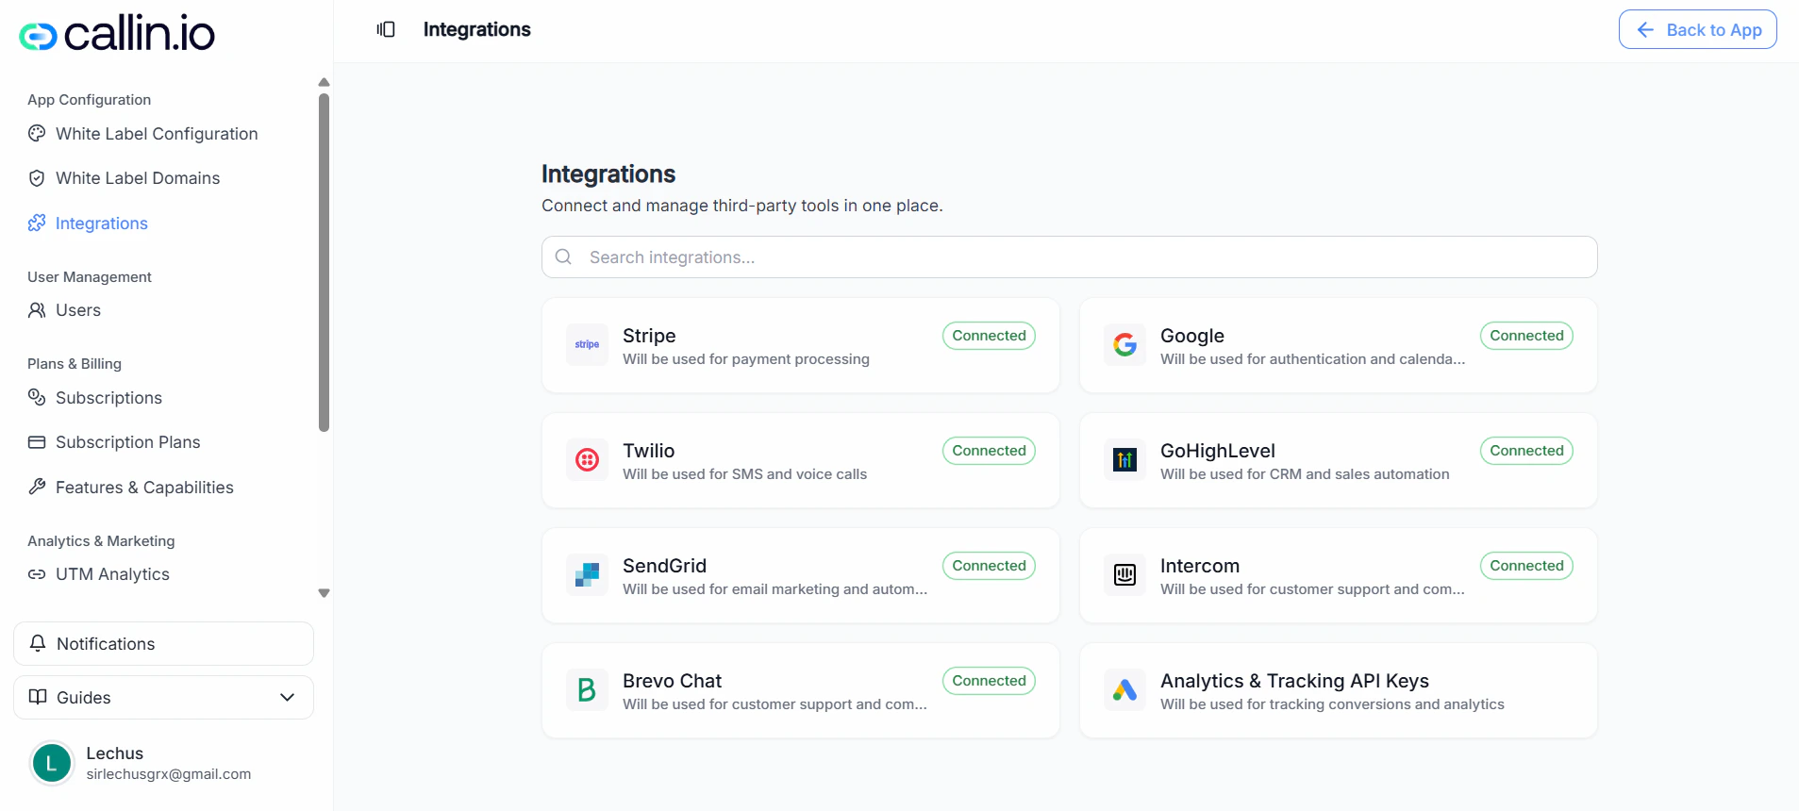Click the Intercom logo icon
This screenshot has width=1799, height=811.
tap(1124, 575)
